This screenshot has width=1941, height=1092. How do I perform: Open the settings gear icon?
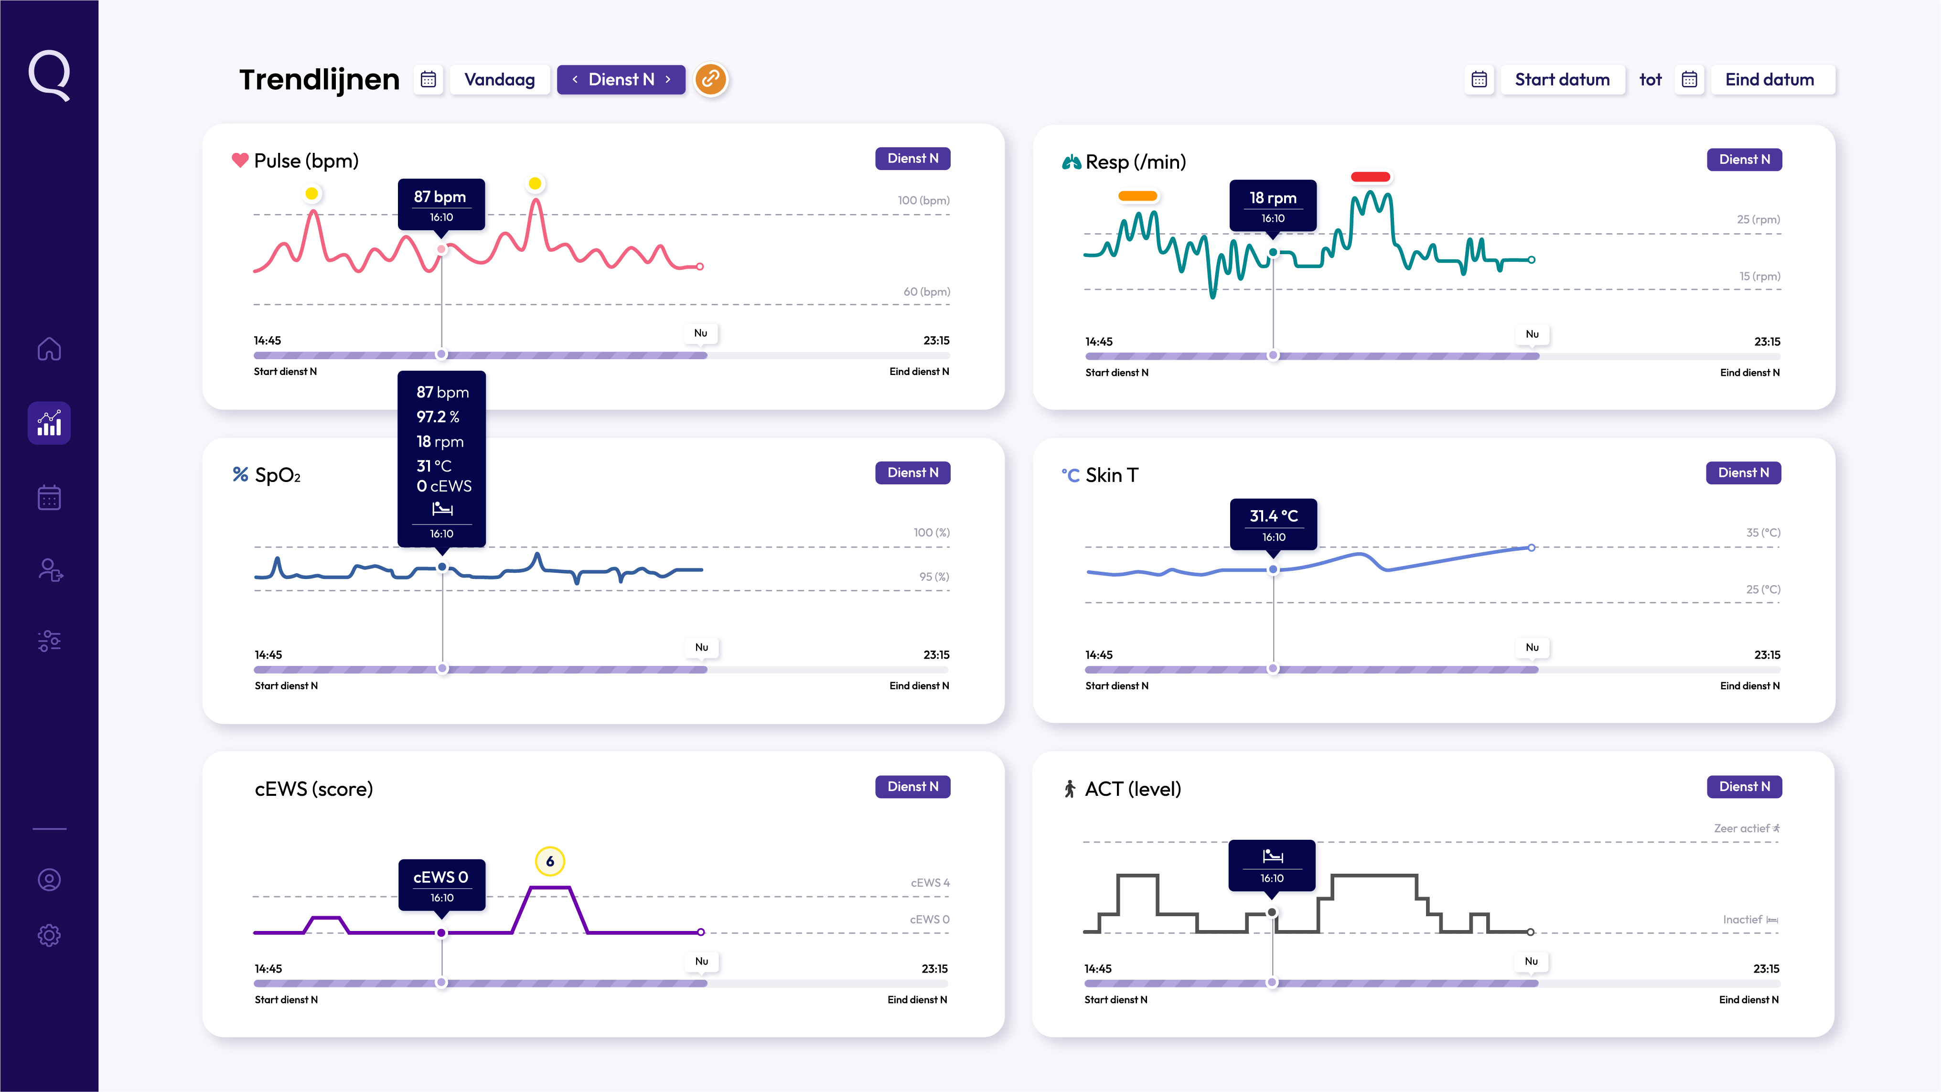pos(49,935)
